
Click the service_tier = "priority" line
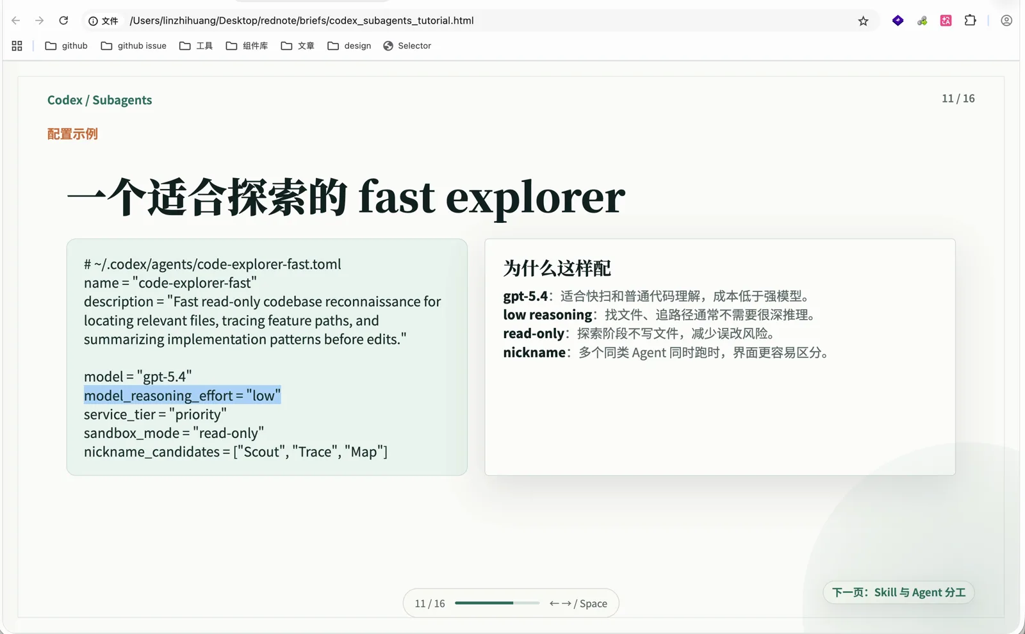[155, 414]
